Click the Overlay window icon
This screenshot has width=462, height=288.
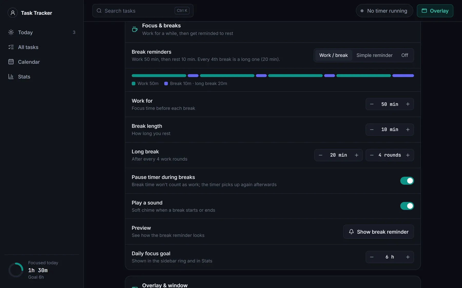(424, 11)
